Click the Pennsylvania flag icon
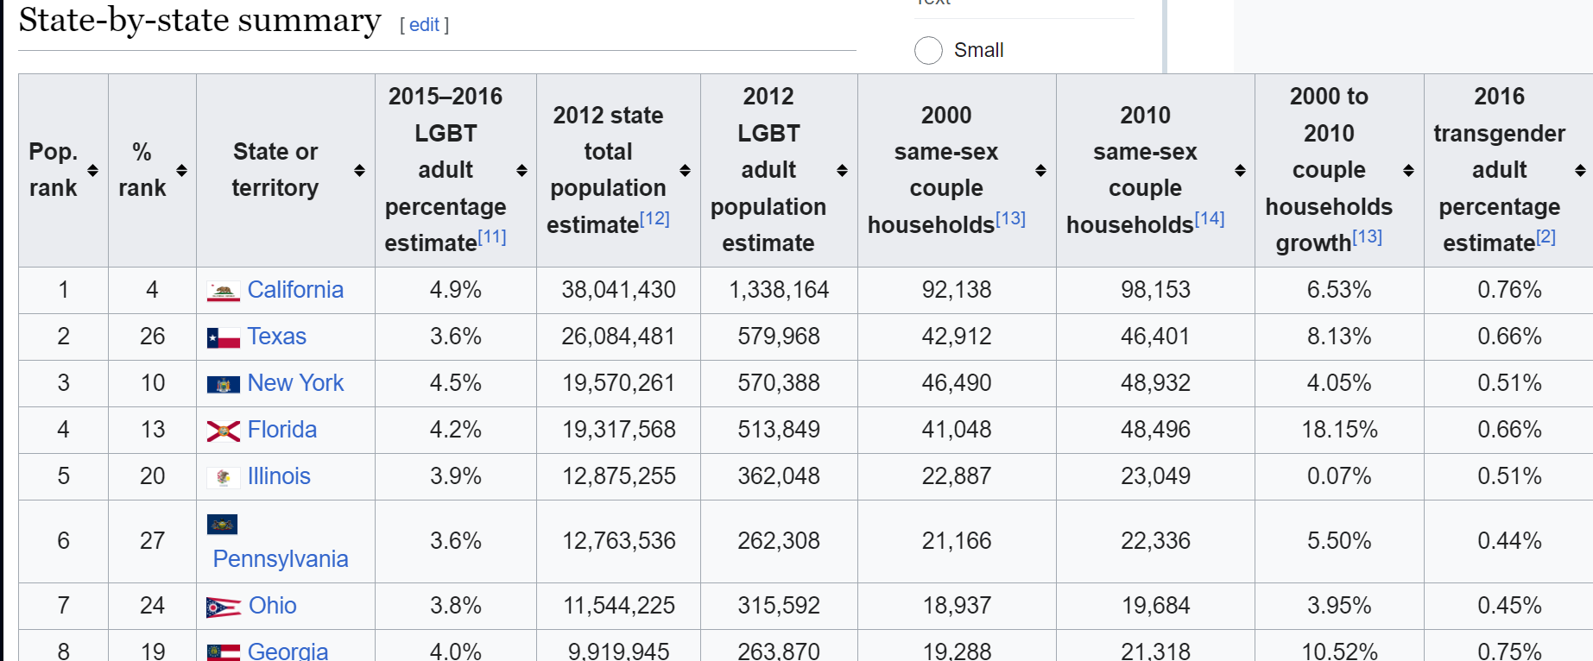 click(222, 525)
